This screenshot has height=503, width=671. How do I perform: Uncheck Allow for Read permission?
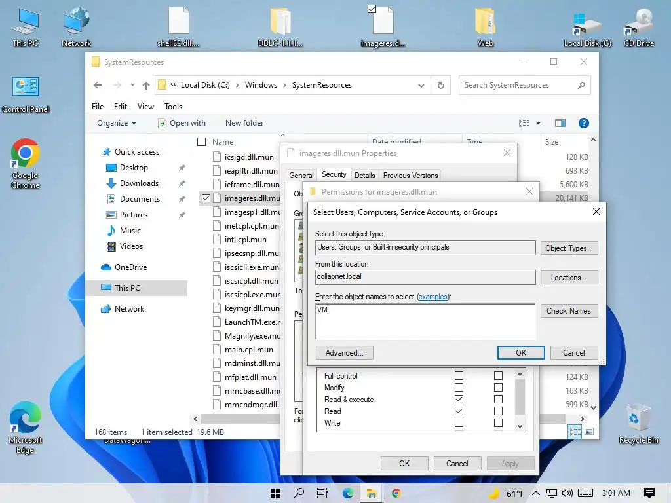(x=459, y=411)
